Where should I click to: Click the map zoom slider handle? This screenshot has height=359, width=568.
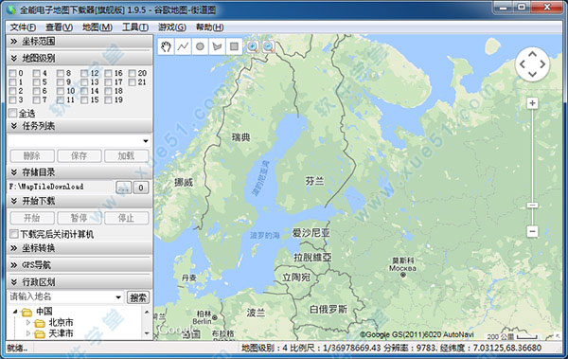click(x=532, y=206)
